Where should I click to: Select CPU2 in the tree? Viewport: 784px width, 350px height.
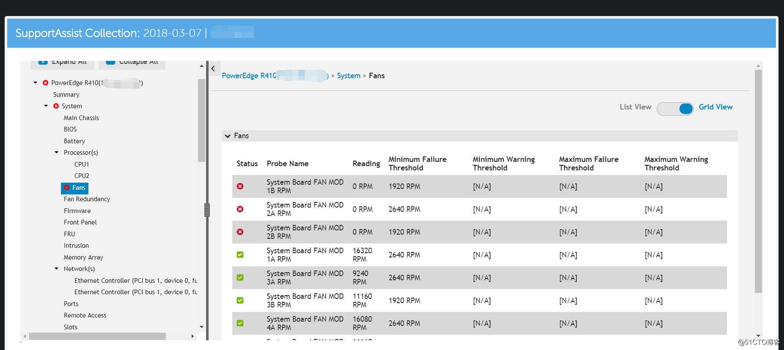point(82,176)
